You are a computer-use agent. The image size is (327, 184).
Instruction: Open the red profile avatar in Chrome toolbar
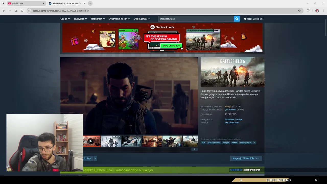[317, 11]
